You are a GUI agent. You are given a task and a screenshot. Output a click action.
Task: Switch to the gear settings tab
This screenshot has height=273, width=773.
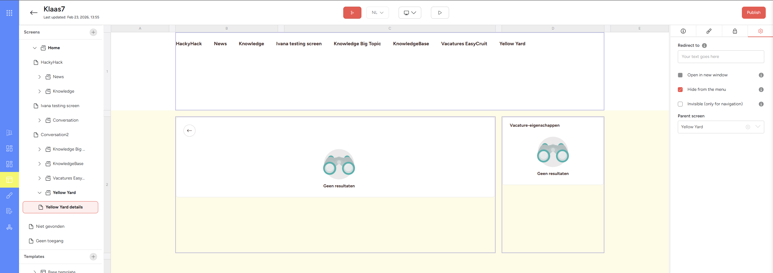[761, 31]
